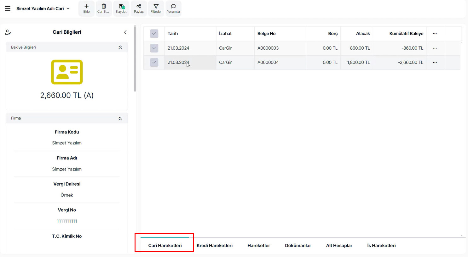Open more options for row A0000004

click(x=435, y=62)
